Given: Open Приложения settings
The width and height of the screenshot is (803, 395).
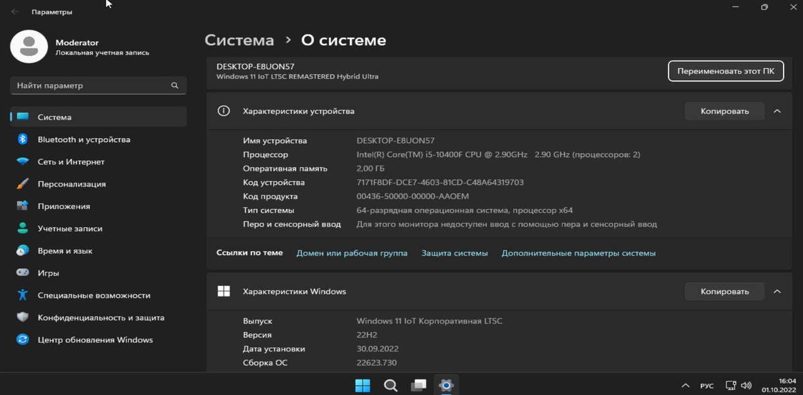Looking at the screenshot, I should [x=98, y=206].
